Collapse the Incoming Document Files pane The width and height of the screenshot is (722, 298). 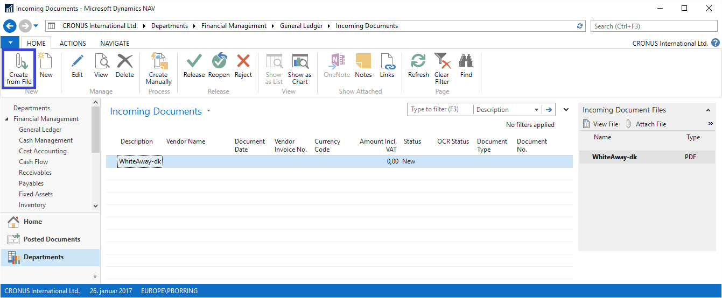[708, 110]
